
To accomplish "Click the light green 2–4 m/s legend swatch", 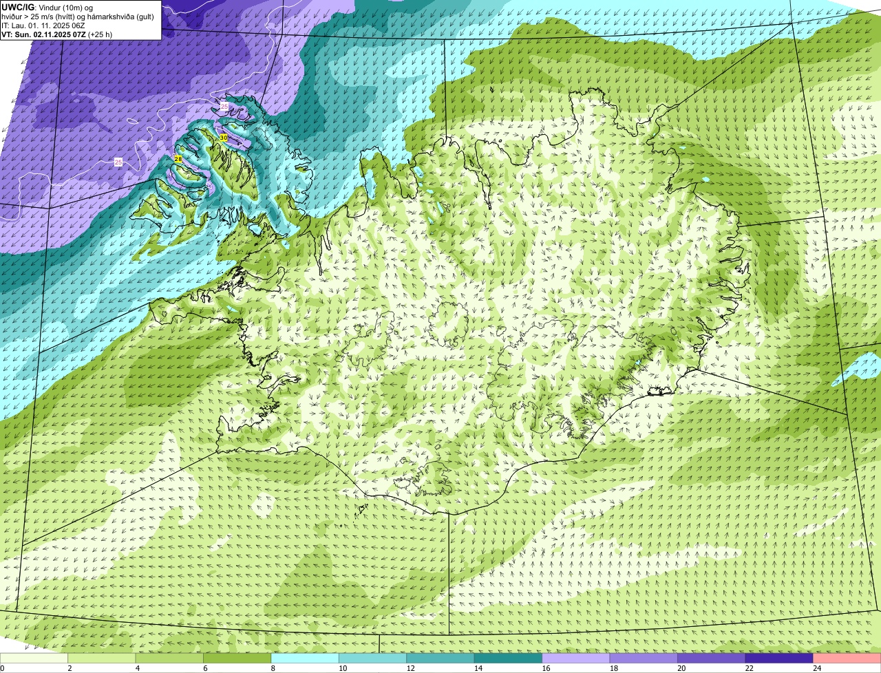I will [x=102, y=659].
